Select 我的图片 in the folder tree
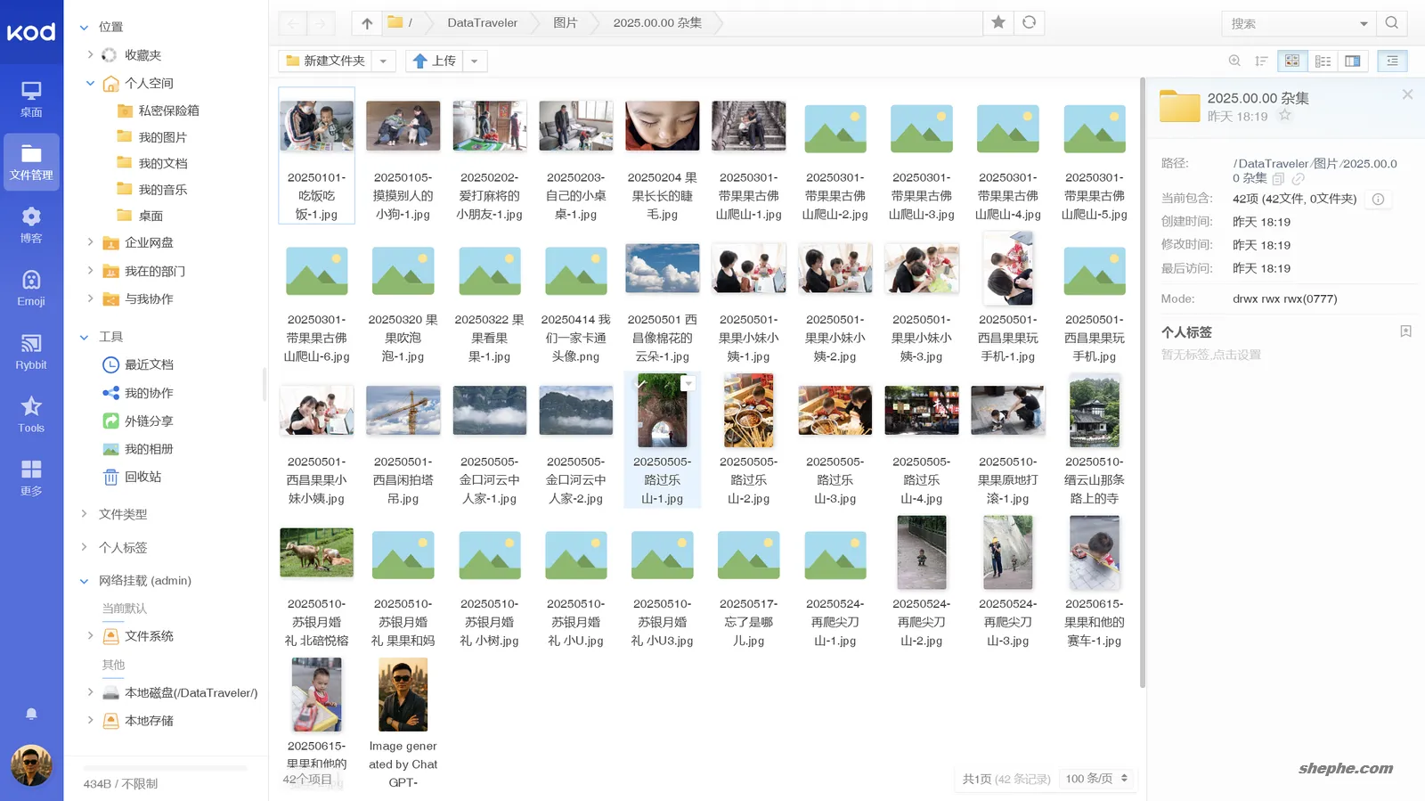 tap(162, 137)
